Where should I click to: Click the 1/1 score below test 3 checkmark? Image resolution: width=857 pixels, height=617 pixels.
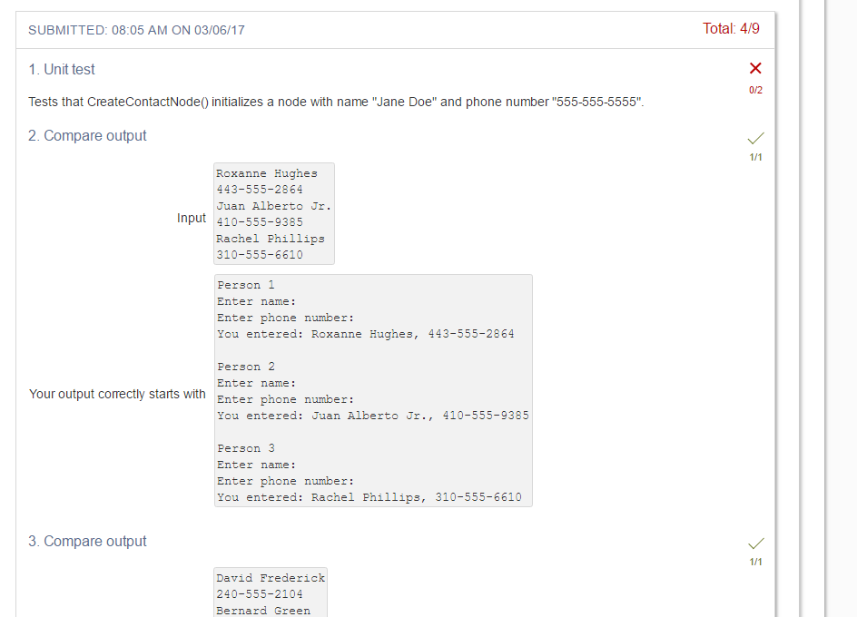point(755,561)
